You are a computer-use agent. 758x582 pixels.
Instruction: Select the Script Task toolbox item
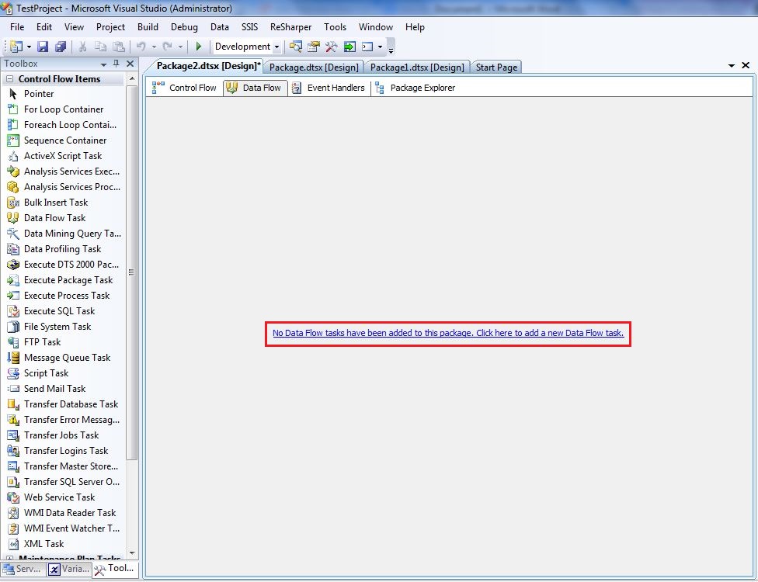(x=46, y=373)
